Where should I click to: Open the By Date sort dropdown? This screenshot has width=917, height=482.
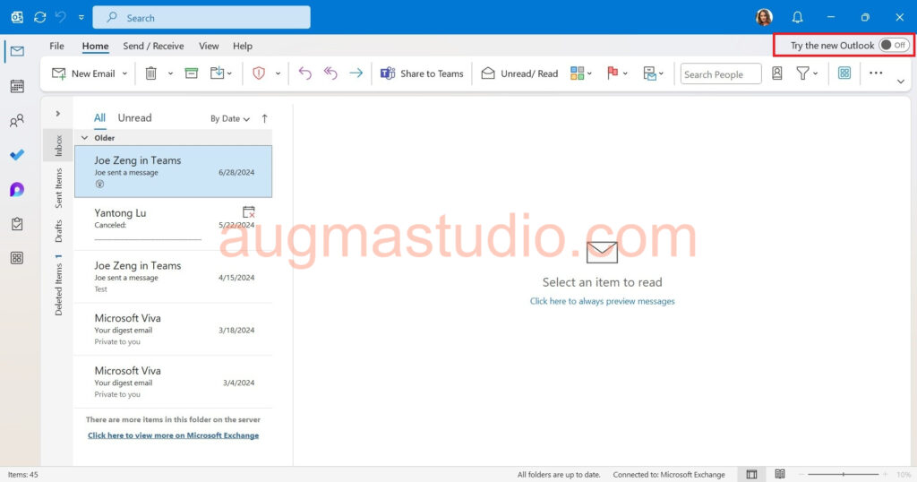229,118
